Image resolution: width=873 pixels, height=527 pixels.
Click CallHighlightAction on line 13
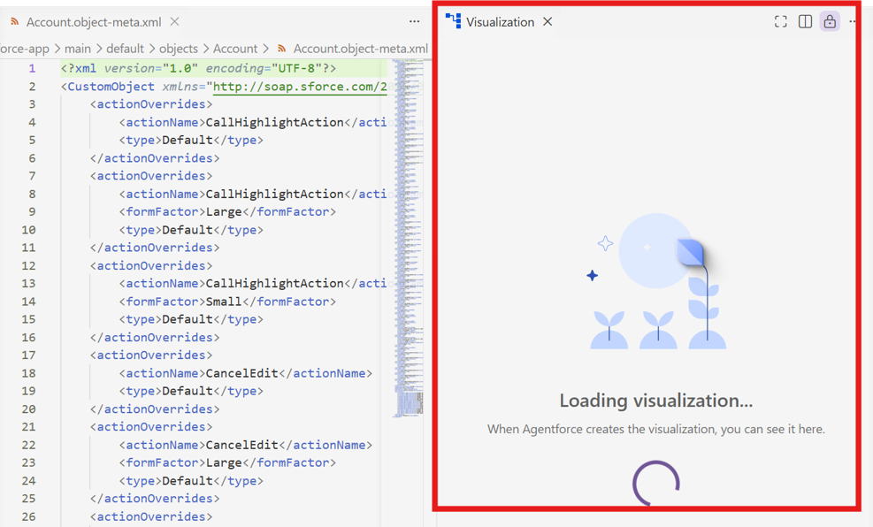tap(274, 284)
